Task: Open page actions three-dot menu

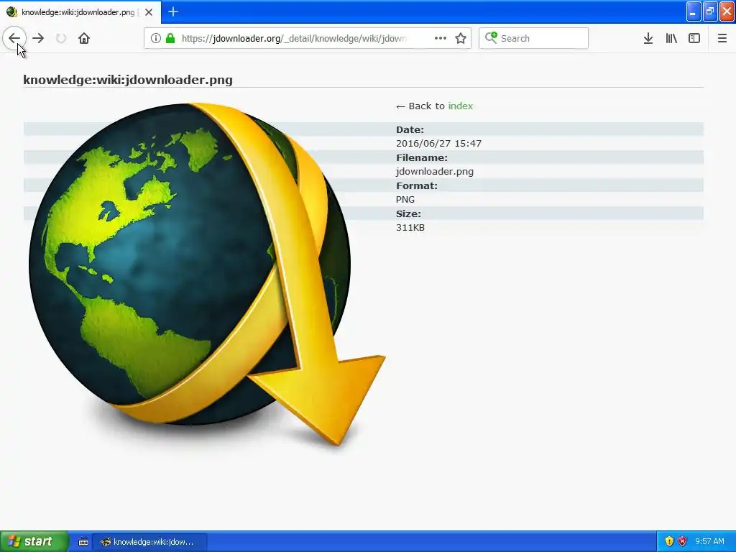Action: (441, 39)
